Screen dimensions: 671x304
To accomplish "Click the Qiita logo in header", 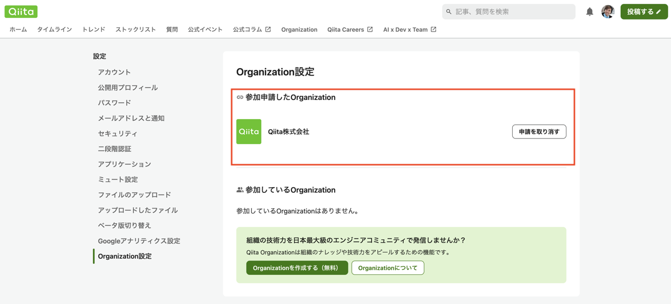I will [21, 11].
